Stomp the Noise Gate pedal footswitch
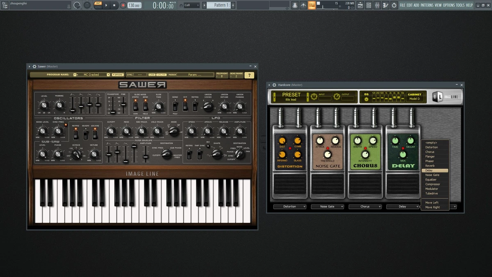Image resolution: width=492 pixels, height=277 pixels. point(328,184)
